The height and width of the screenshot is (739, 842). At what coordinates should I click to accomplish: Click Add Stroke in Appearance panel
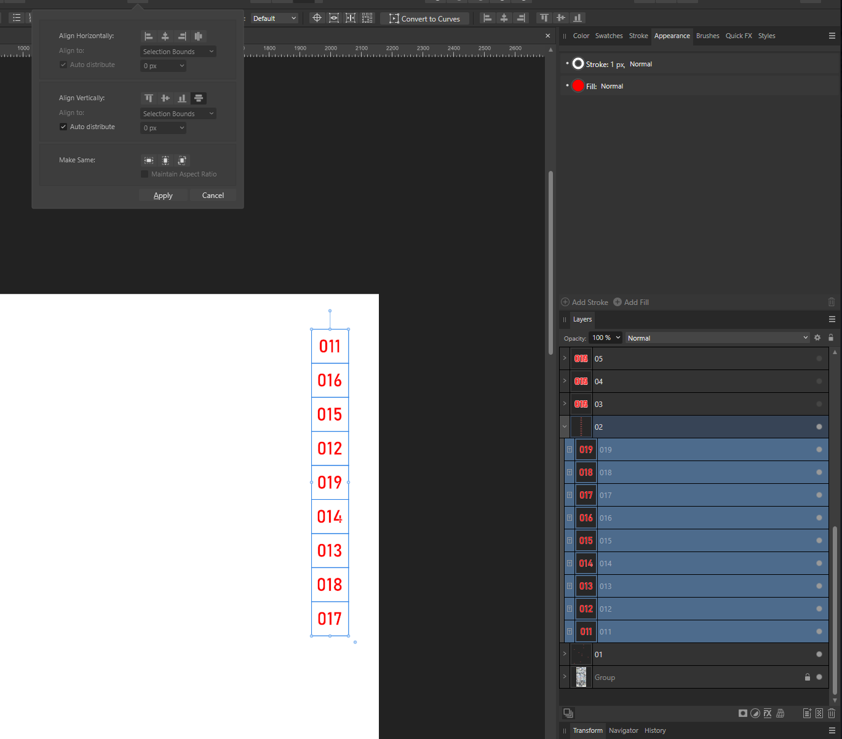[584, 302]
